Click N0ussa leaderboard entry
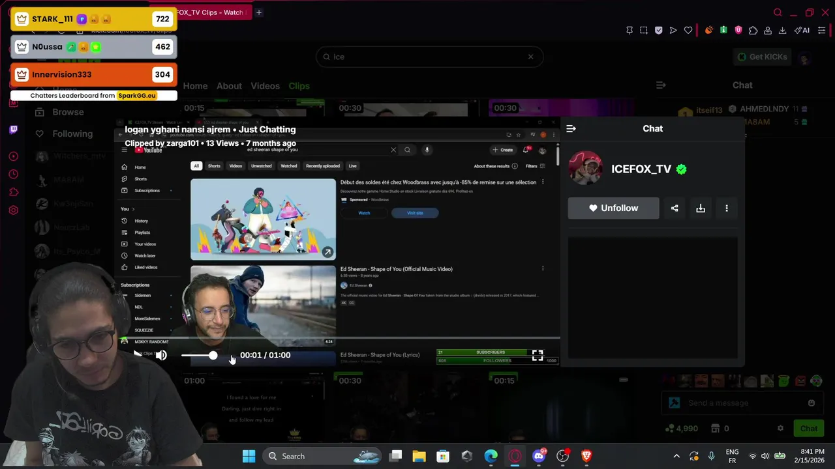835x469 pixels. click(93, 47)
